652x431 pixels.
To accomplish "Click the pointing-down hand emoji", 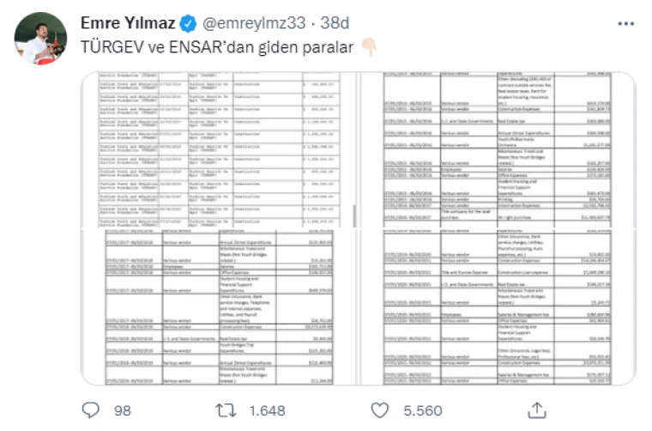I will (369, 47).
